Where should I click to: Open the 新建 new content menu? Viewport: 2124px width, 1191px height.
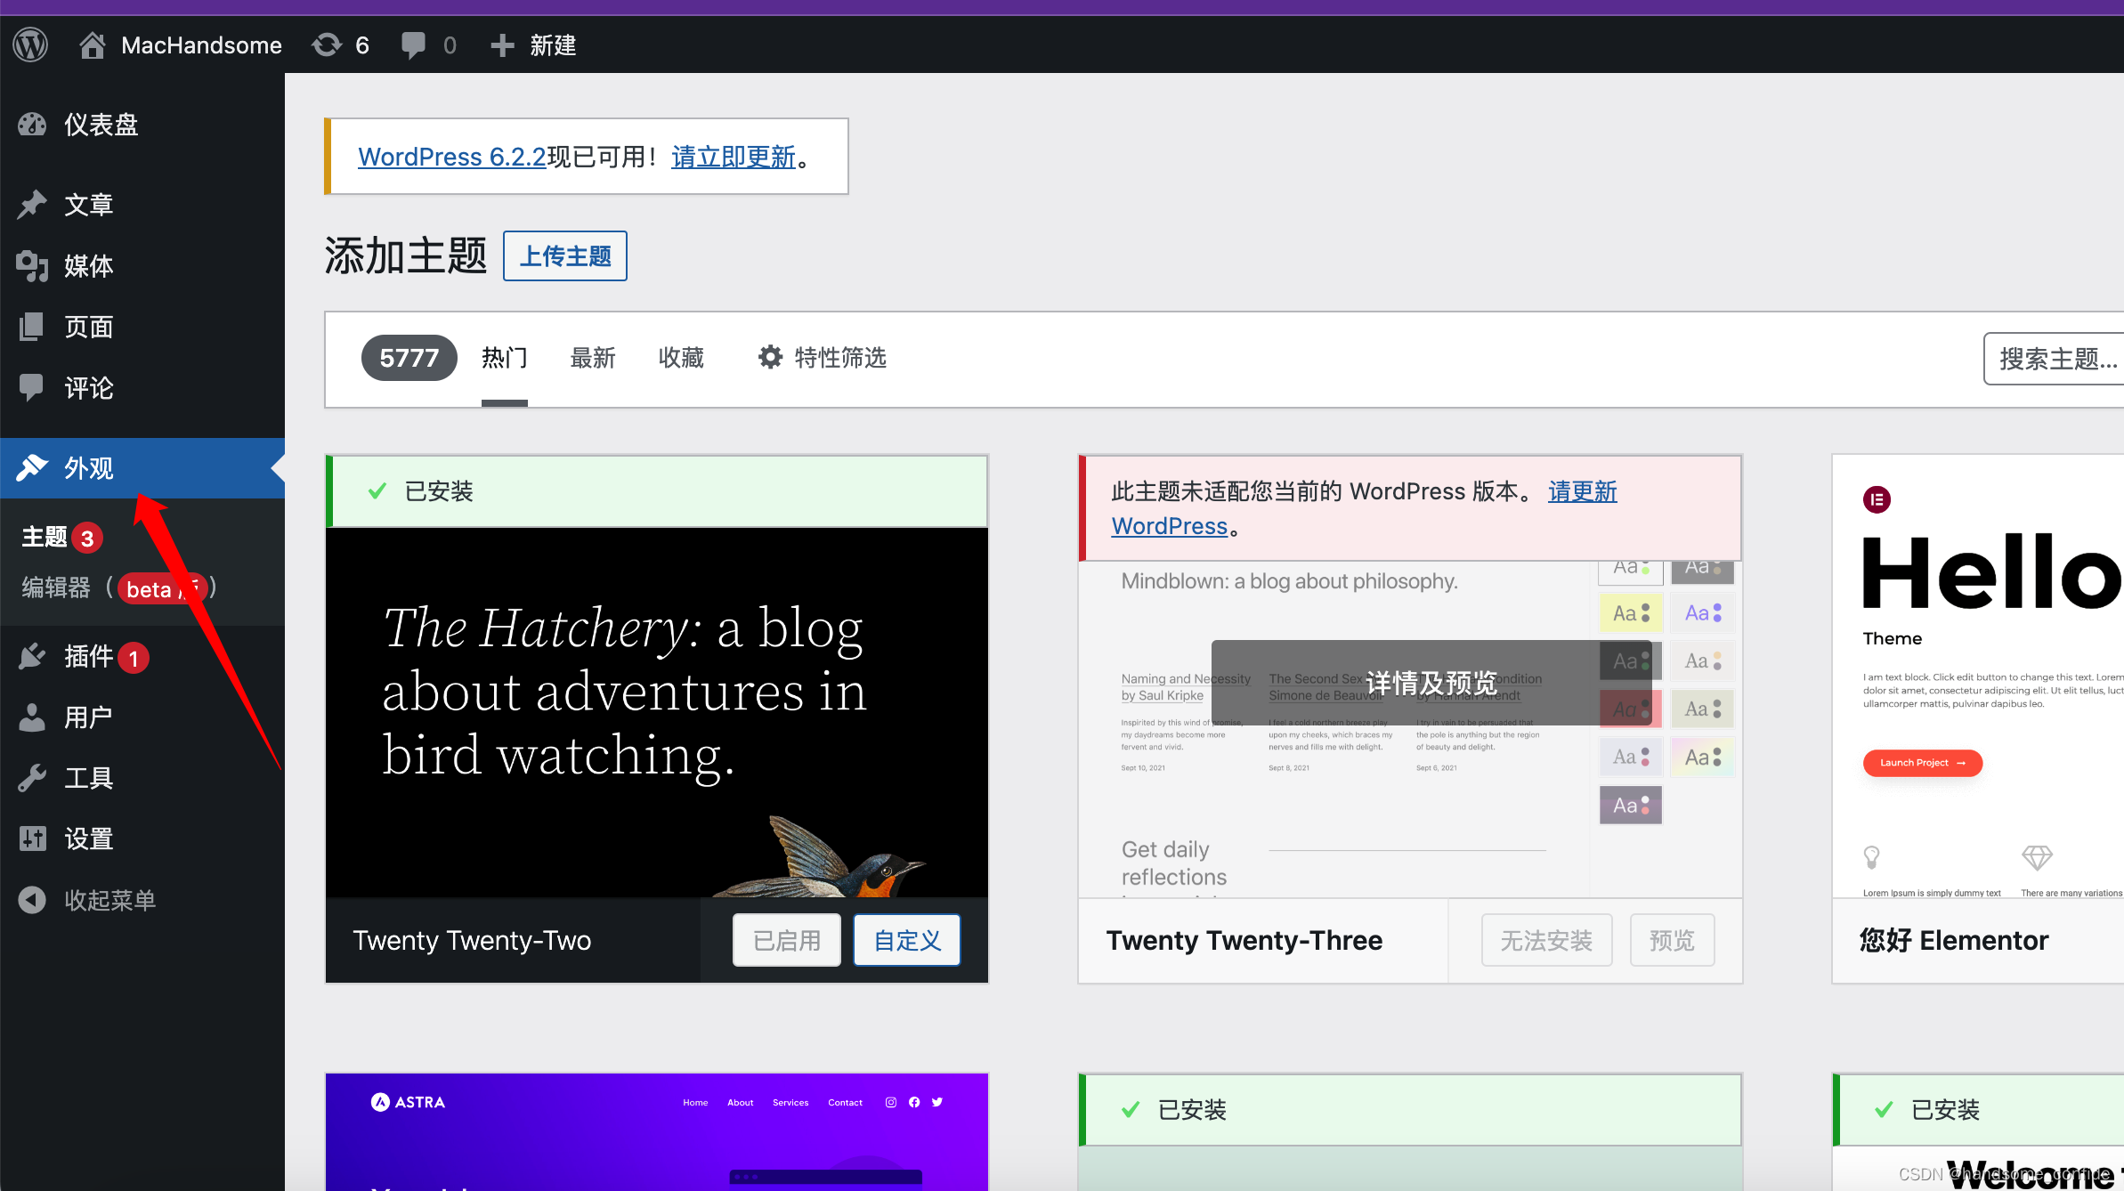tap(534, 45)
